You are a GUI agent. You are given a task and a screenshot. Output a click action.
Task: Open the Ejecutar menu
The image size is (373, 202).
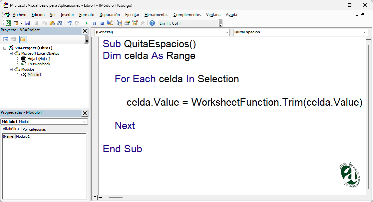(x=132, y=15)
